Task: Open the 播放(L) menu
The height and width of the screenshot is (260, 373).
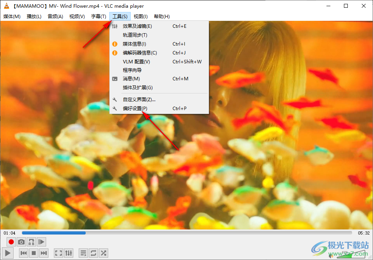Action: tap(34, 16)
